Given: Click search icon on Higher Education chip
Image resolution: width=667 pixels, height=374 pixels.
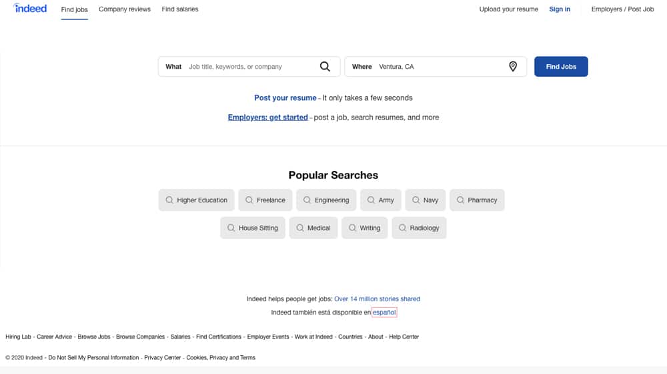Looking at the screenshot, I should [x=169, y=200].
